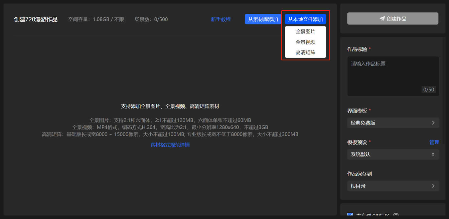Click the 从本地文件添加 button

305,19
